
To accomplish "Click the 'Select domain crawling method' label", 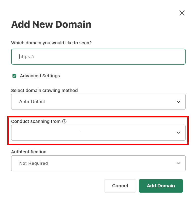I will (44, 90).
